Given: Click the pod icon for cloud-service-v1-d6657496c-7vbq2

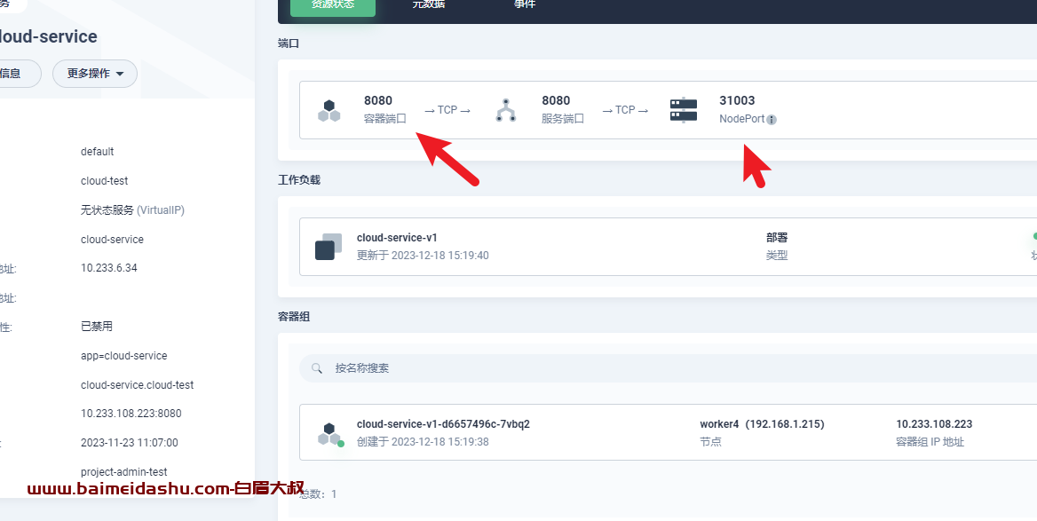Looking at the screenshot, I should pyautogui.click(x=329, y=434).
